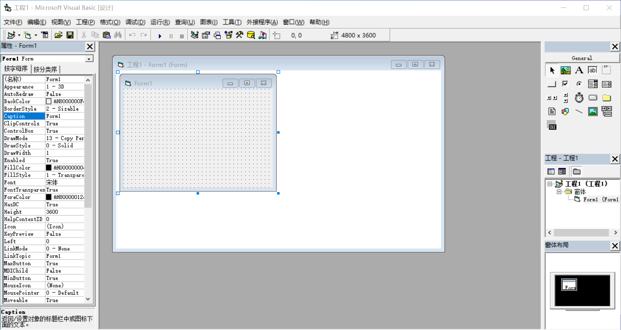Select the DirListBox folder control

click(607, 98)
